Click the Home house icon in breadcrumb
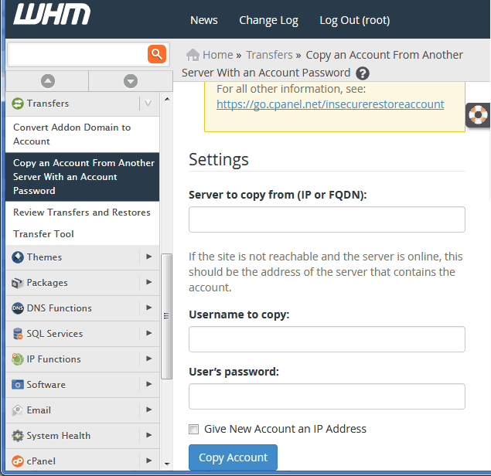This screenshot has width=491, height=476. (193, 55)
